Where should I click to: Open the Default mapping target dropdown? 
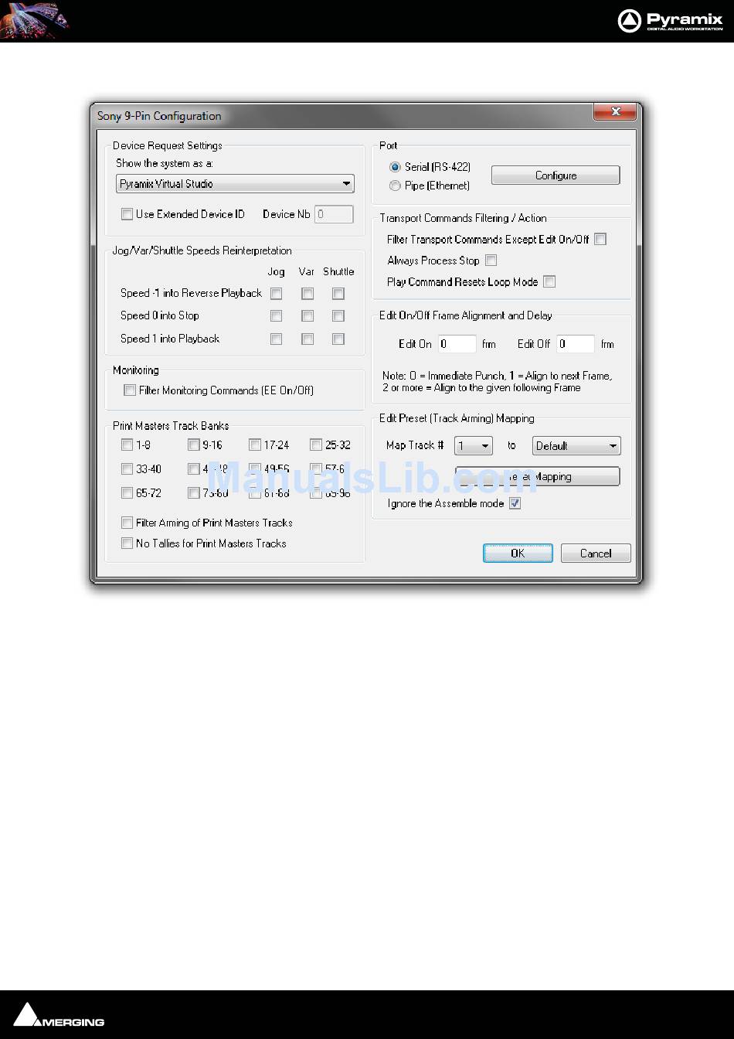click(576, 446)
